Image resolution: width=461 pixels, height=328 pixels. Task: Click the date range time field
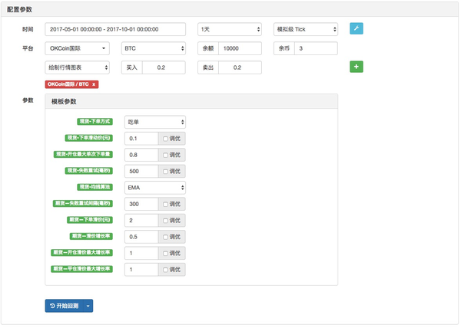coord(115,29)
